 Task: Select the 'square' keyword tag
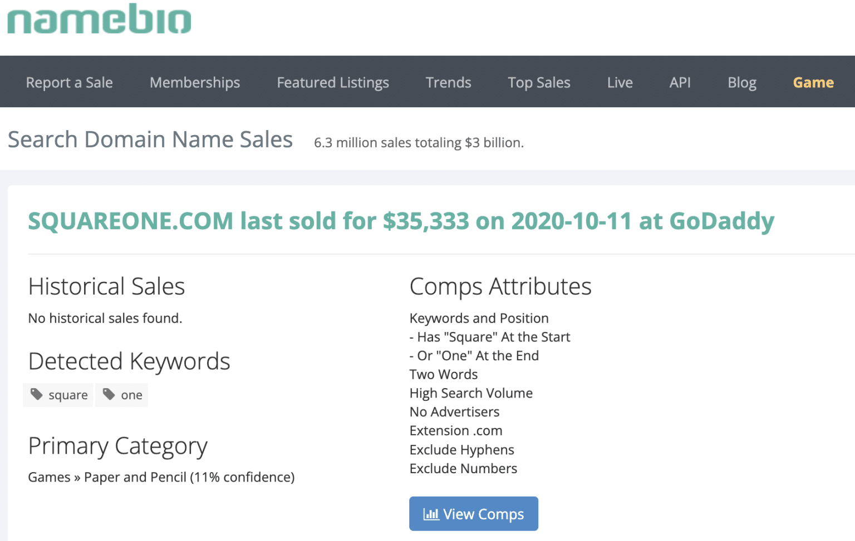click(x=58, y=395)
